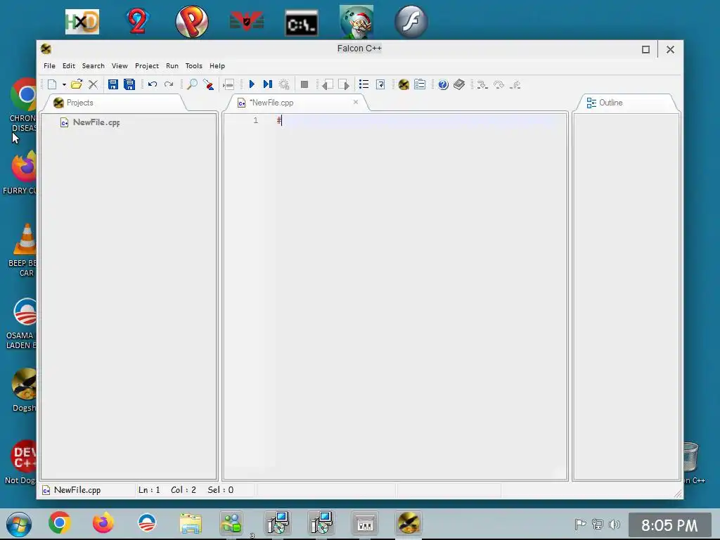Image resolution: width=720 pixels, height=540 pixels.
Task: Open the new file dropdown arrow
Action: (x=64, y=84)
